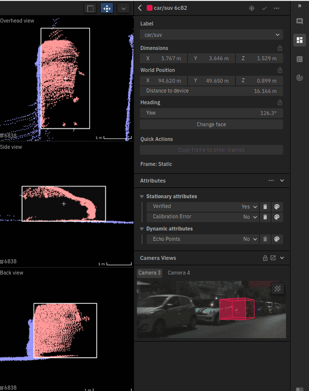Click the Distance to device value
Viewport: 309px width, 391px height.
265,91
